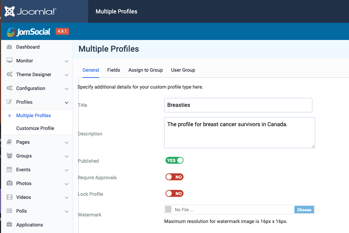Image resolution: width=349 pixels, height=233 pixels.
Task: Click the Joomla logo icon
Action: [x=10, y=11]
